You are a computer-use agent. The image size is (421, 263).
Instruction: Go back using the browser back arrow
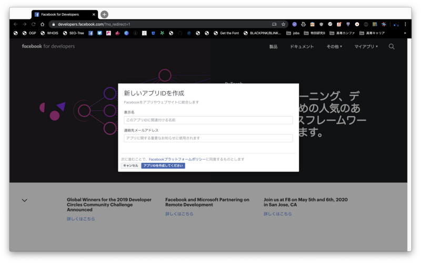pyautogui.click(x=16, y=24)
